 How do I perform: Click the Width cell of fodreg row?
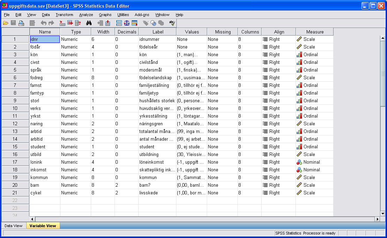coord(103,78)
